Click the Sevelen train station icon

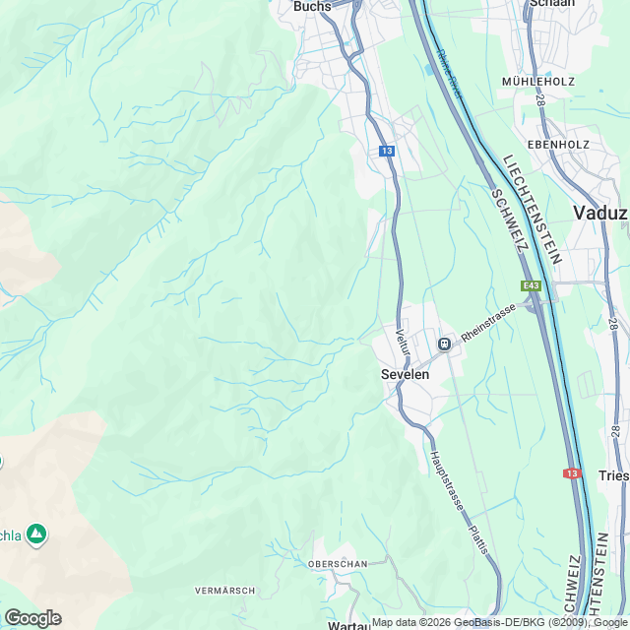coord(444,344)
